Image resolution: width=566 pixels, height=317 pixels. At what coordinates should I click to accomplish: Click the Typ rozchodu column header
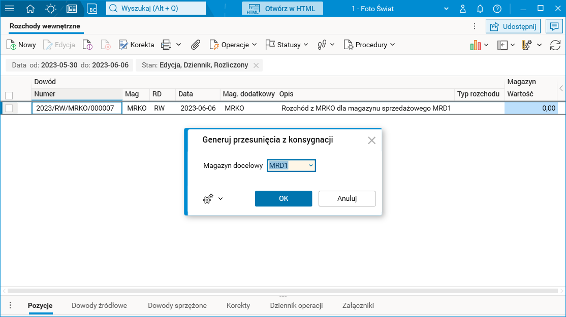click(x=479, y=94)
